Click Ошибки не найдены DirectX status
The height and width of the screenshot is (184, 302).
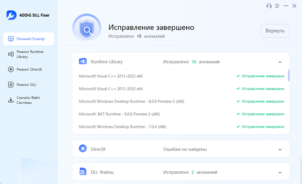pyautogui.click(x=185, y=149)
